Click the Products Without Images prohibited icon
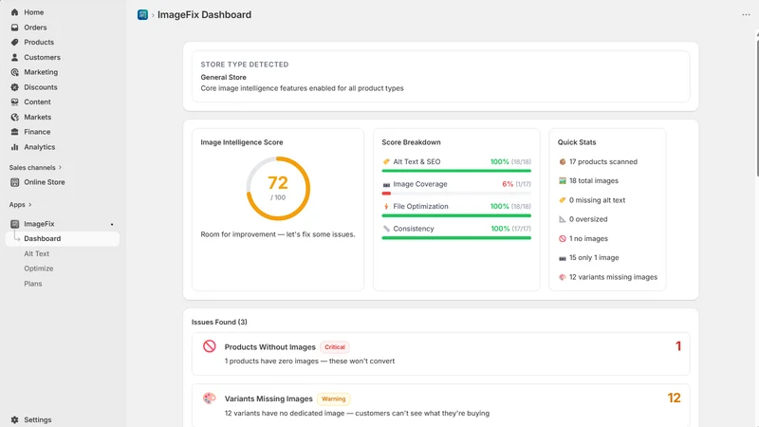This screenshot has width=759, height=427. click(x=209, y=346)
